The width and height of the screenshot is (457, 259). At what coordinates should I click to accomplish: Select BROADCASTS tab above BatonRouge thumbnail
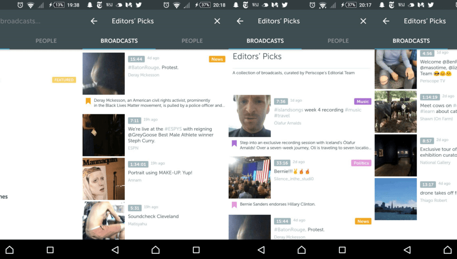(x=119, y=41)
